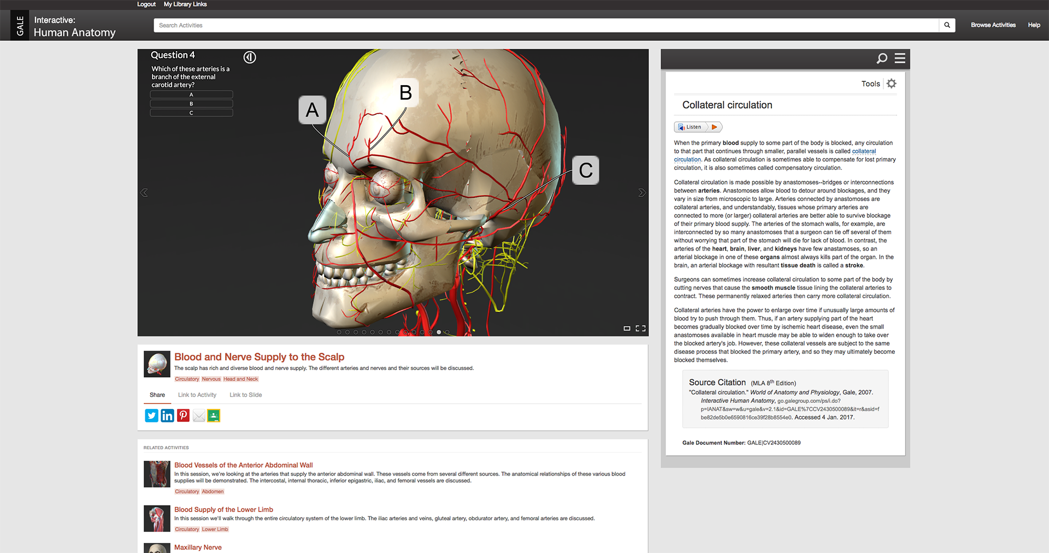Click the search magnifier button in top bar
This screenshot has width=1049, height=553.
tap(947, 25)
